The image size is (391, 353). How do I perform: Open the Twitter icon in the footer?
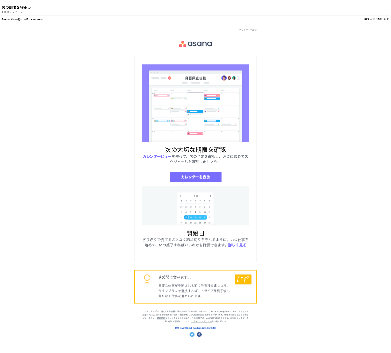click(x=192, y=334)
